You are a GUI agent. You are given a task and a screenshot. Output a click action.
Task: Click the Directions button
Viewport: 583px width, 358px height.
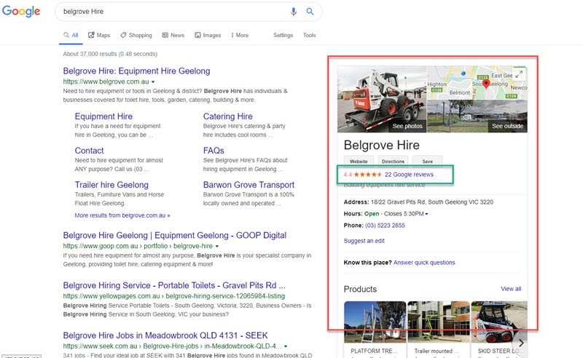393,162
